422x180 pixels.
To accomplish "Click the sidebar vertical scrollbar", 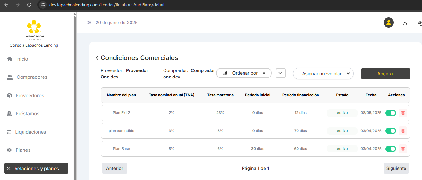I will click(75, 95).
